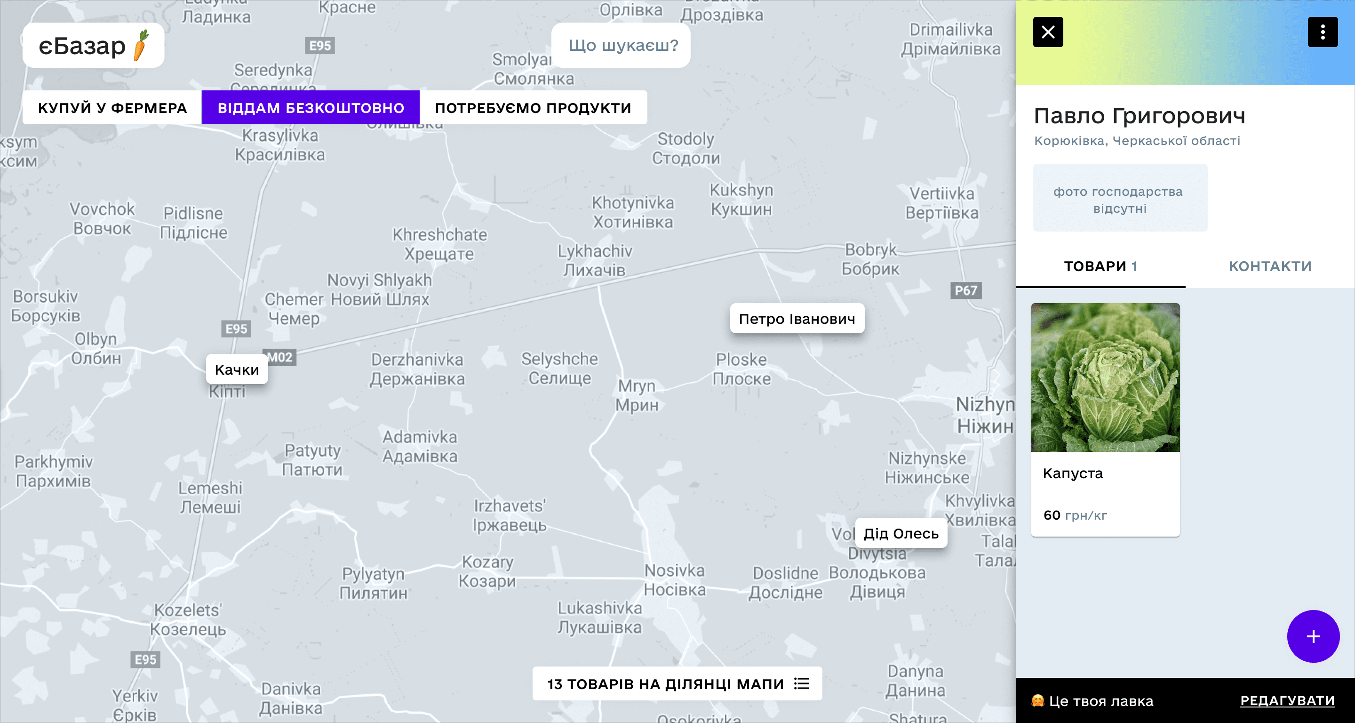The width and height of the screenshot is (1355, 723).
Task: Expand the 13 товарів на ділянці мапи list
Action: pos(665,683)
